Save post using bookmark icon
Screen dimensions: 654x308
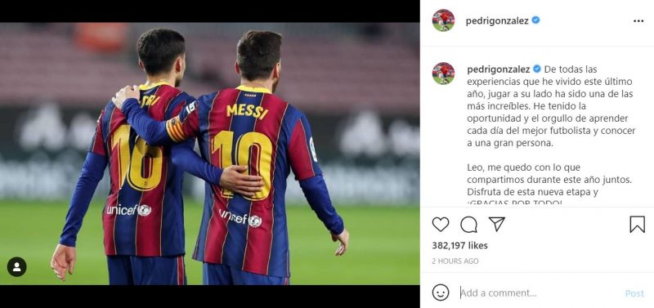pyautogui.click(x=638, y=225)
